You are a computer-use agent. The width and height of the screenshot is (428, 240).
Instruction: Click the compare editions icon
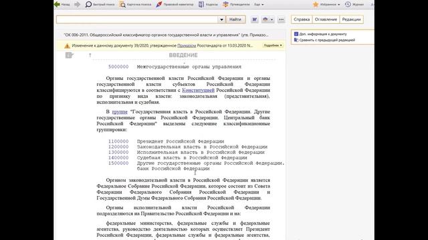(x=296, y=40)
